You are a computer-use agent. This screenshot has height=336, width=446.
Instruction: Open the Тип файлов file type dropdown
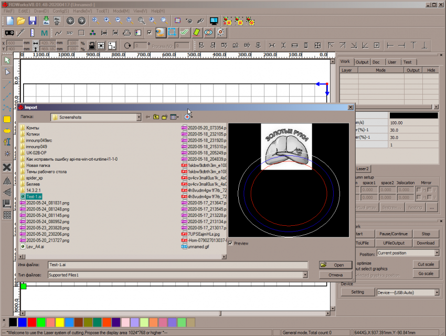pyautogui.click(x=305, y=275)
